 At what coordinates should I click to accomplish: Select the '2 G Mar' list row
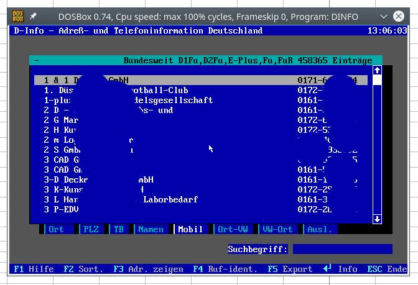point(201,120)
